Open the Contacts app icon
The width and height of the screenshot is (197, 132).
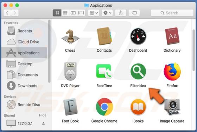pos(104,37)
